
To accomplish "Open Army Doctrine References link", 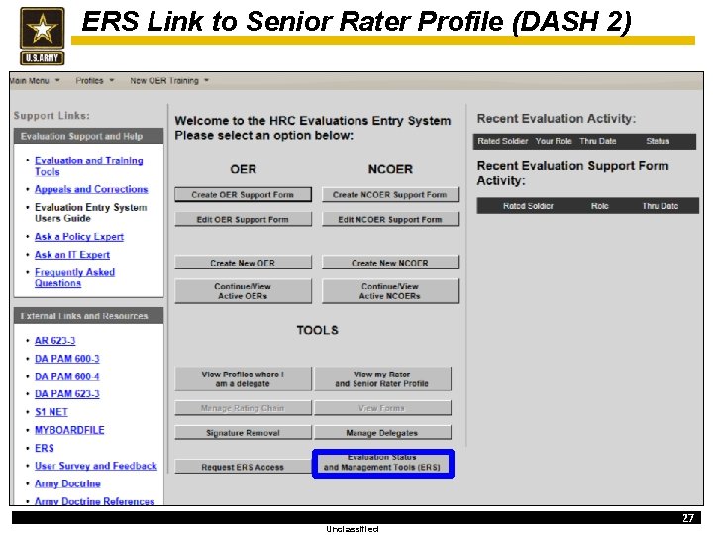I will [x=95, y=501].
